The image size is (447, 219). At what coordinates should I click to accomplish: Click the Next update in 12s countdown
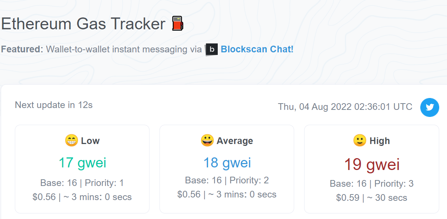(54, 105)
